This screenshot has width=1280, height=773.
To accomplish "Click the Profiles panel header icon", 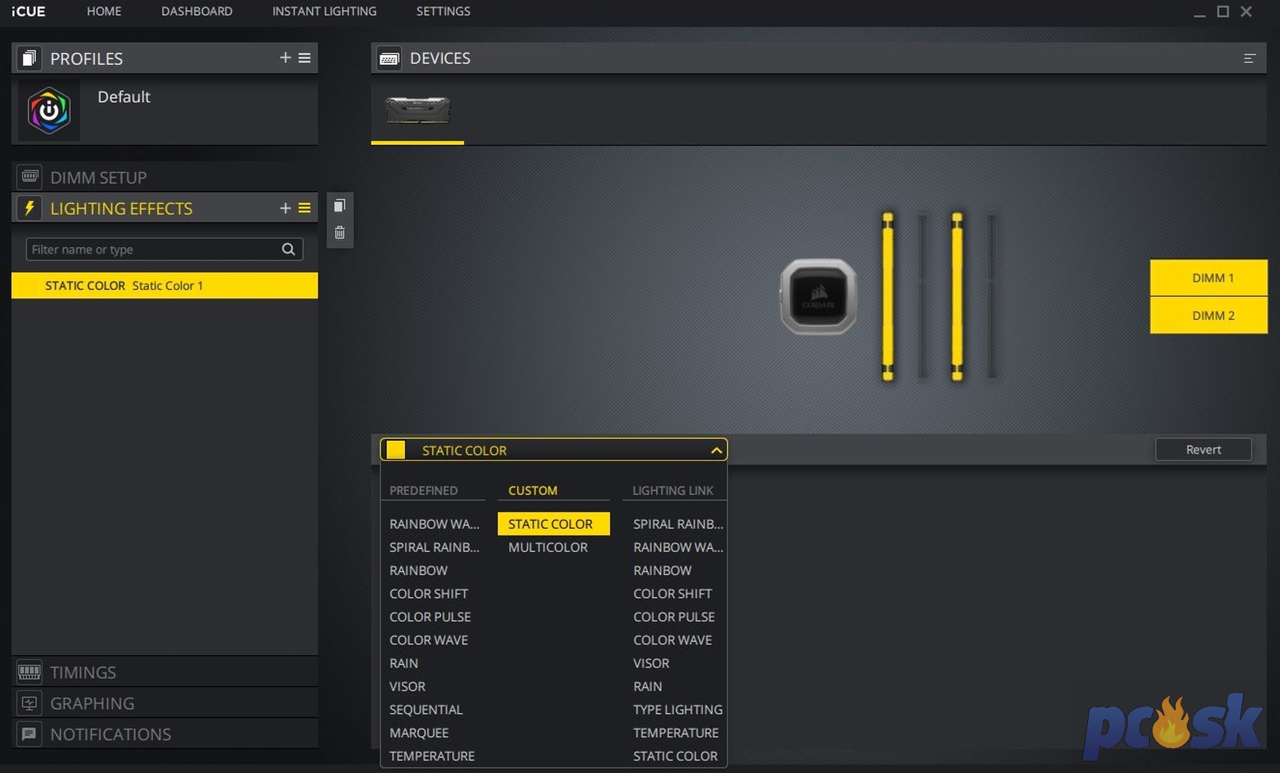I will click(29, 58).
